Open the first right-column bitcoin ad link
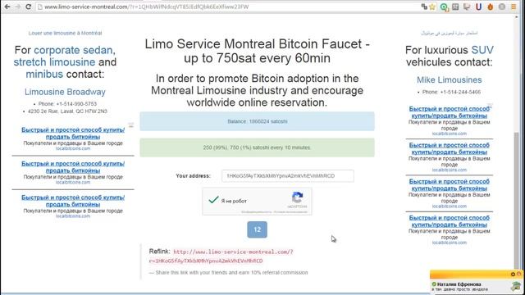This screenshot has height=295, width=525. click(x=449, y=112)
